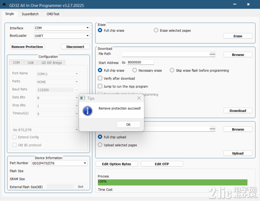
Task: Click the upload file path field
Action: pos(180,129)
